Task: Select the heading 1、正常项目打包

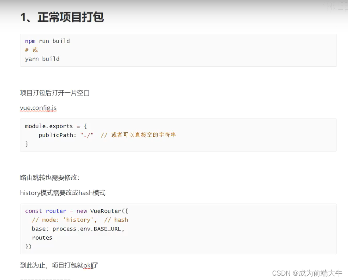Action: (62, 17)
